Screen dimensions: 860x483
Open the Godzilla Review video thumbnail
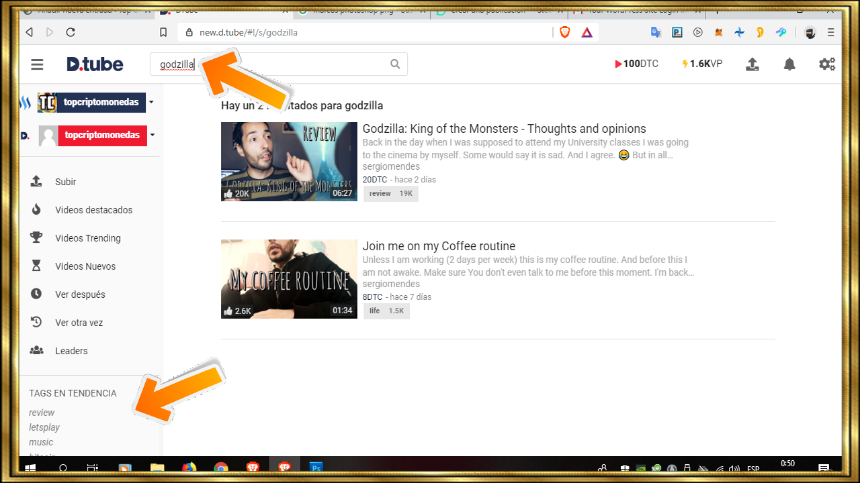289,162
